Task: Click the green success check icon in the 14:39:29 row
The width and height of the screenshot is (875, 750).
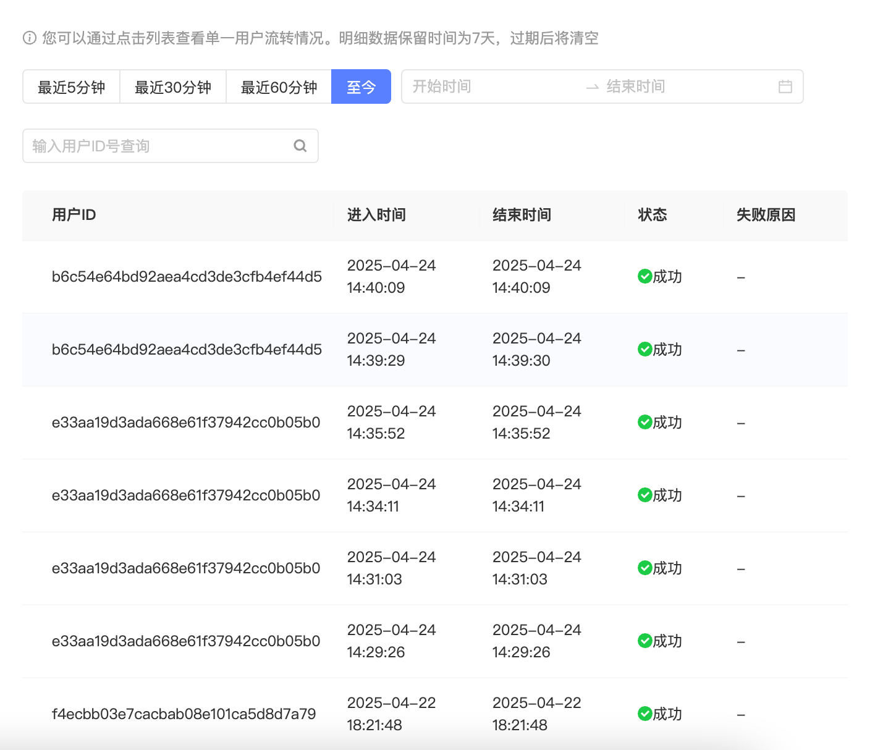Action: tap(645, 349)
